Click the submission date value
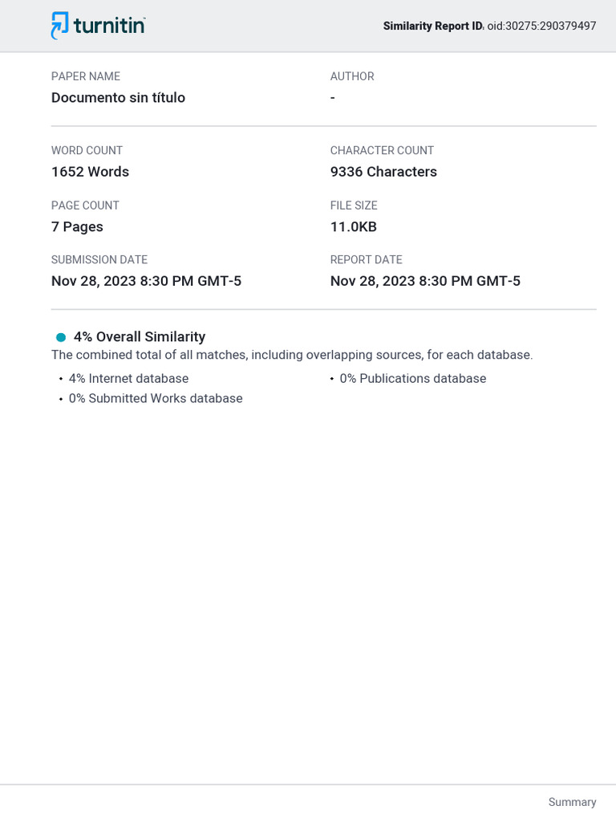Screen dimensions: 616x822 click(146, 281)
